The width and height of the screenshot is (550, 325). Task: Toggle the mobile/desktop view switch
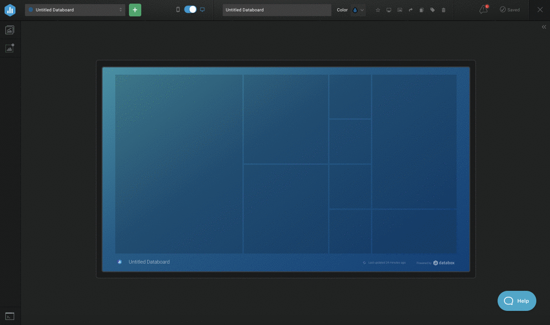point(190,10)
